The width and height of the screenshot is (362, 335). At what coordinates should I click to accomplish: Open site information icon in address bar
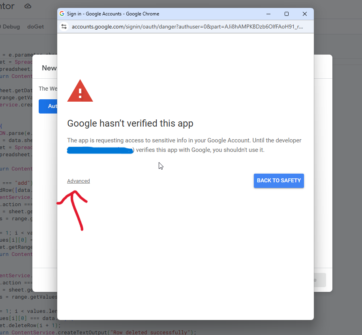click(64, 26)
